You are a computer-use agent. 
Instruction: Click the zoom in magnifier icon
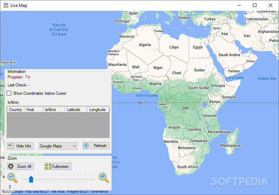[x=104, y=177]
